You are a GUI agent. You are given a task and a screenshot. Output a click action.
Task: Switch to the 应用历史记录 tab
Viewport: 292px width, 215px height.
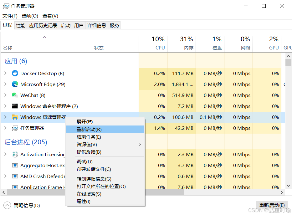coord(43,25)
